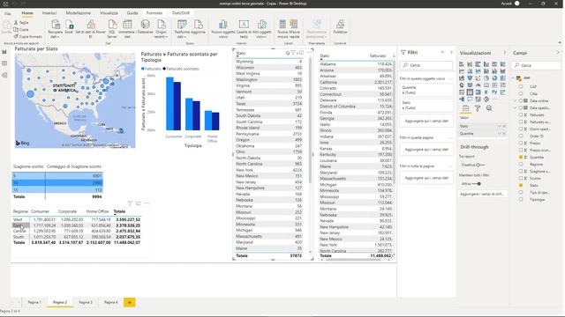
Task: Connect via the SQL Server icon
Action: (112, 25)
